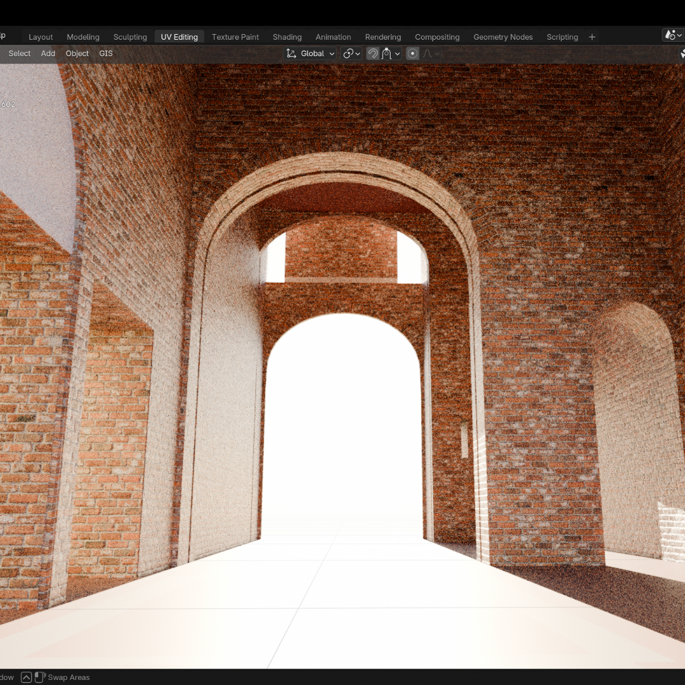Screen dimensions: 685x685
Task: Open the Geometry Nodes workspace tab
Action: tap(502, 37)
